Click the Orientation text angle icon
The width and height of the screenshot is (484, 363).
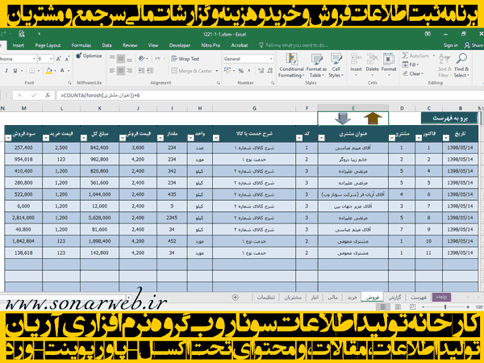point(141,58)
